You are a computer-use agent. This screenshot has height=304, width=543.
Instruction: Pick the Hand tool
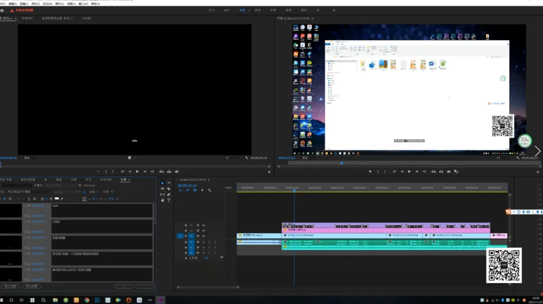tap(162, 200)
